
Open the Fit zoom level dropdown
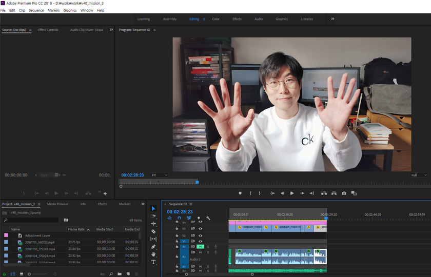159,175
